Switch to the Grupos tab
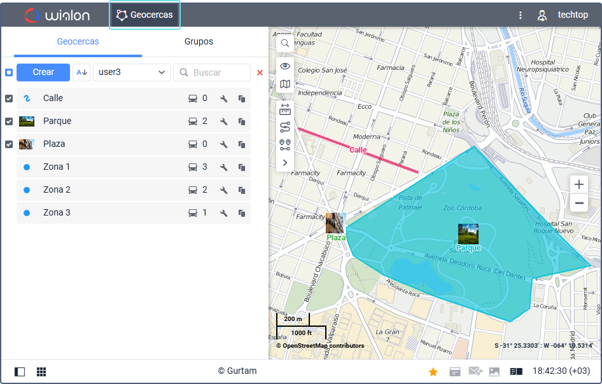 click(199, 42)
